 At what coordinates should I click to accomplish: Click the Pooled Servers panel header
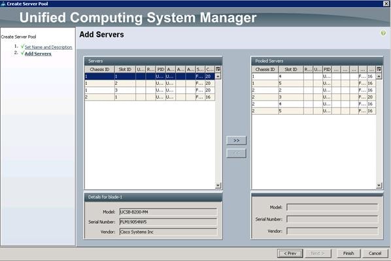pyautogui.click(x=316, y=61)
